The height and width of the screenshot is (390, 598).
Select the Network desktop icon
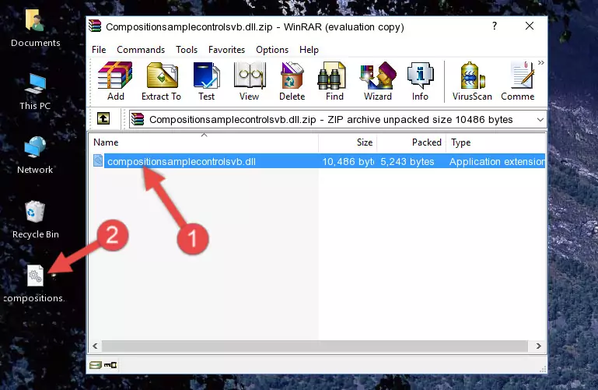coord(35,155)
